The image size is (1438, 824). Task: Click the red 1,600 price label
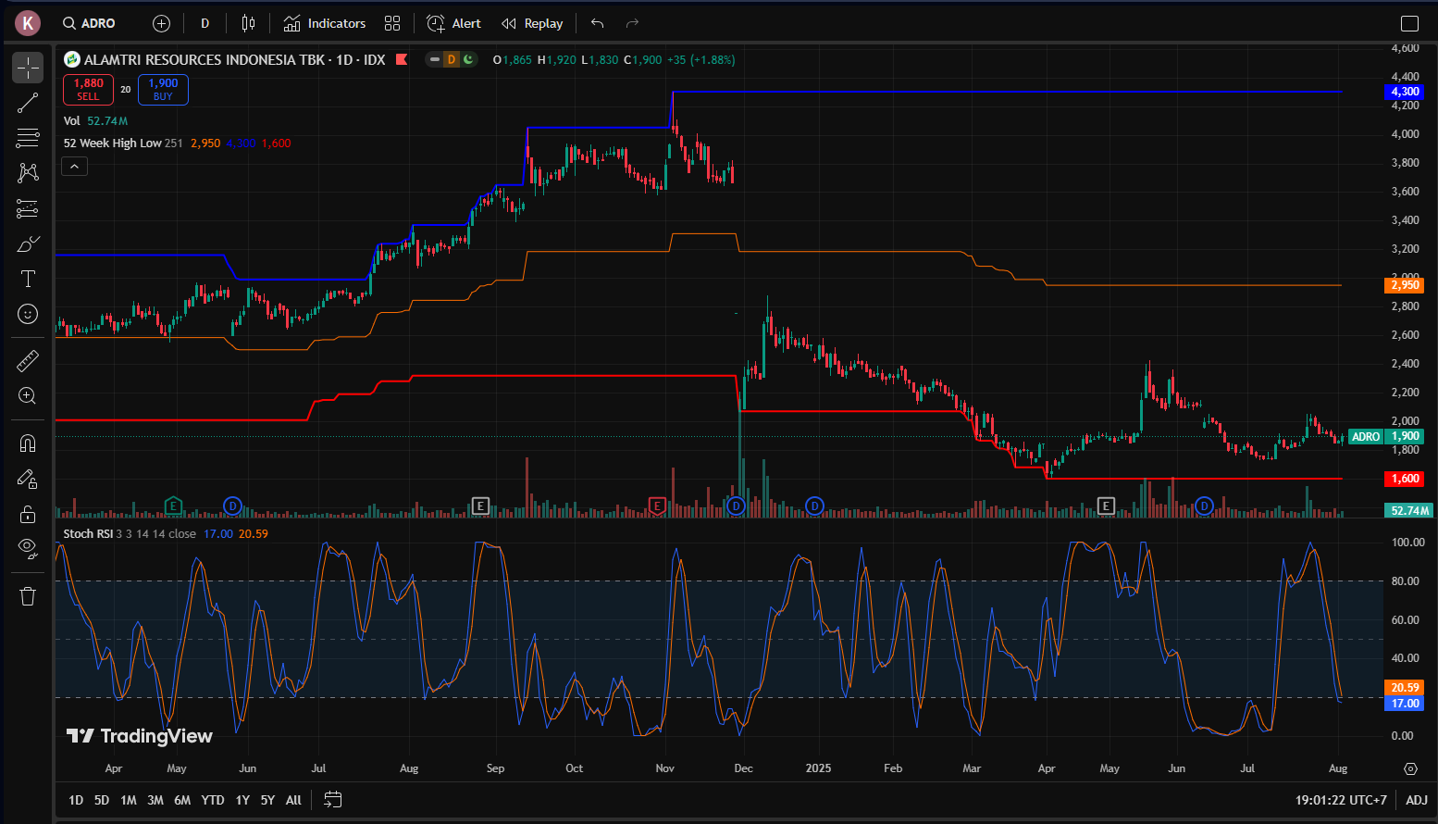click(1405, 479)
